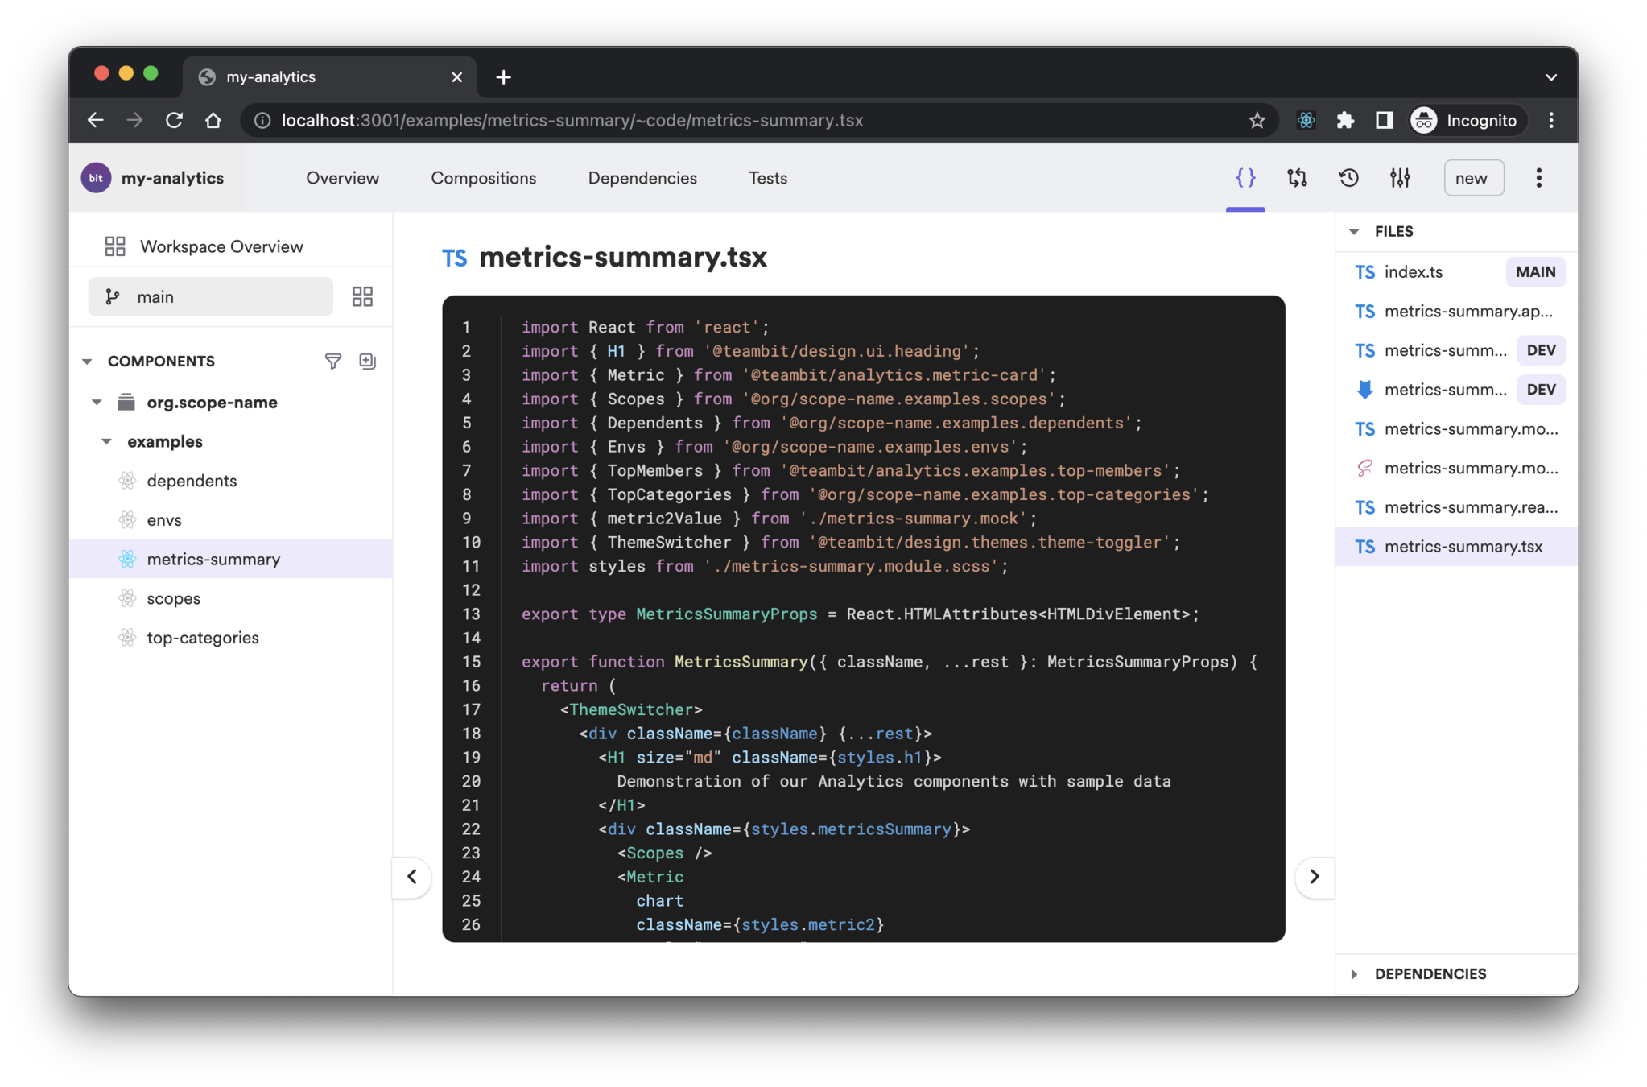The width and height of the screenshot is (1647, 1087).
Task: Open the code tab curly braces icon
Action: pyautogui.click(x=1245, y=178)
